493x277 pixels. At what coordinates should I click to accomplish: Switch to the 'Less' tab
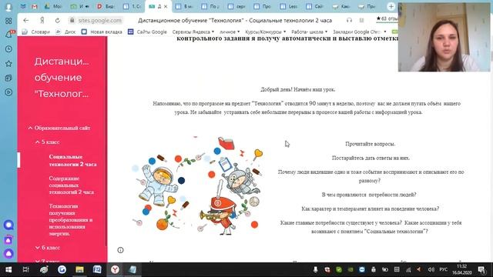pyautogui.click(x=289, y=6)
